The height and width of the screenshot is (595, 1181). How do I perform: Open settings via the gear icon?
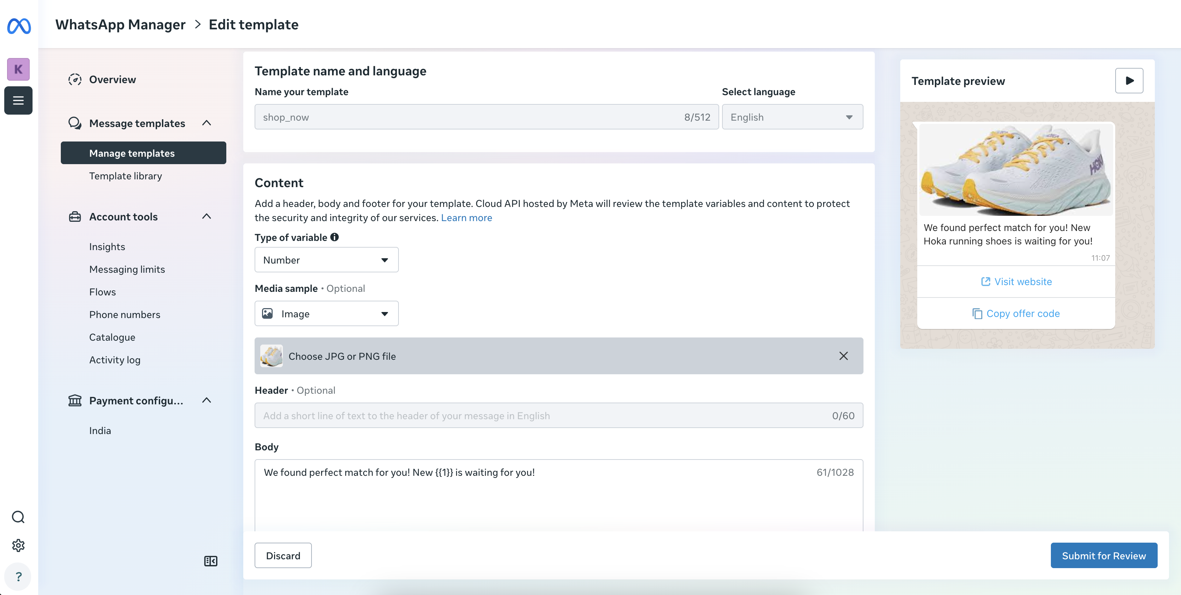18,545
